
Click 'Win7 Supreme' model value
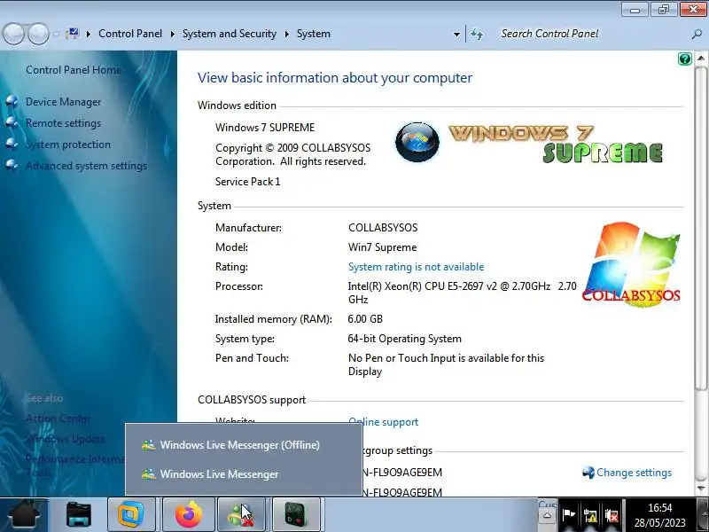pyautogui.click(x=383, y=247)
